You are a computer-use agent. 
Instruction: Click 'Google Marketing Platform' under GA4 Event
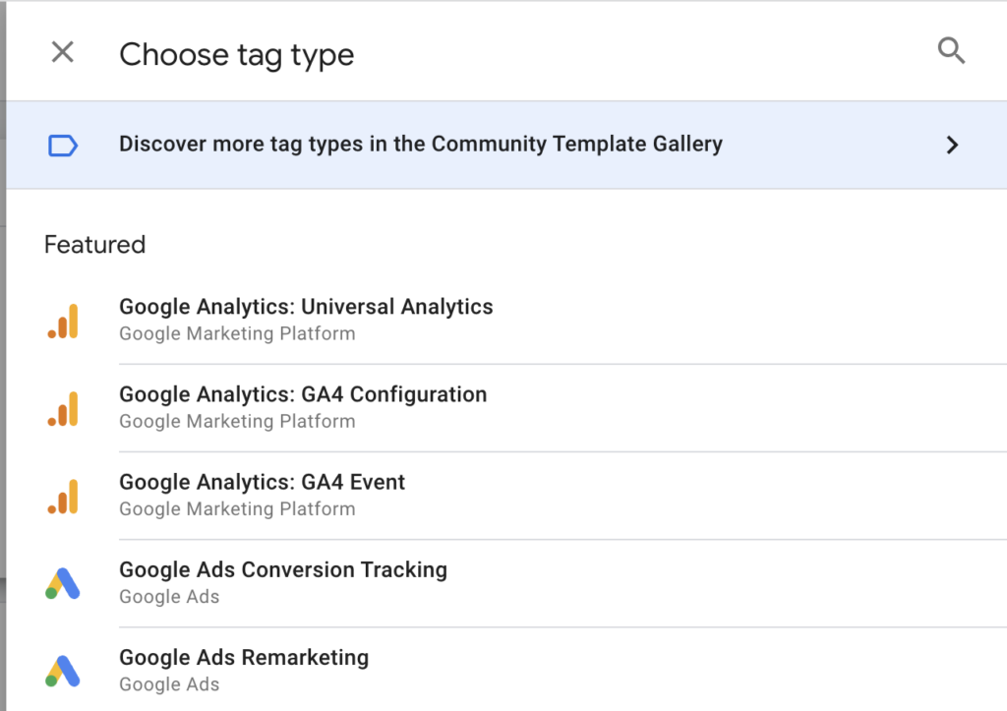(237, 508)
